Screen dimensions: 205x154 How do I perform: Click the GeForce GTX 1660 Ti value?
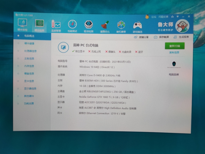pos(104,97)
